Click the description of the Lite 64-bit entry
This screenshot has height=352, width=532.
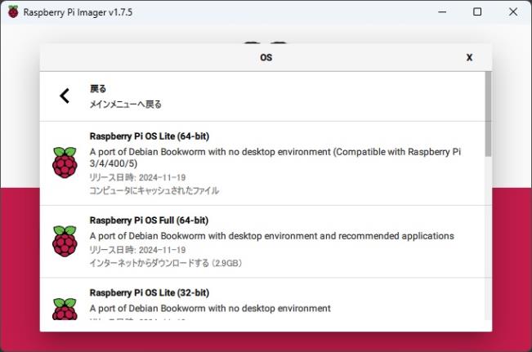(275, 158)
